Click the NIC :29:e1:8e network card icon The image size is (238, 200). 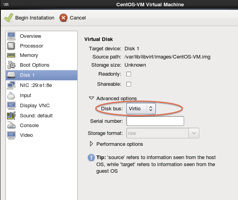point(12,85)
